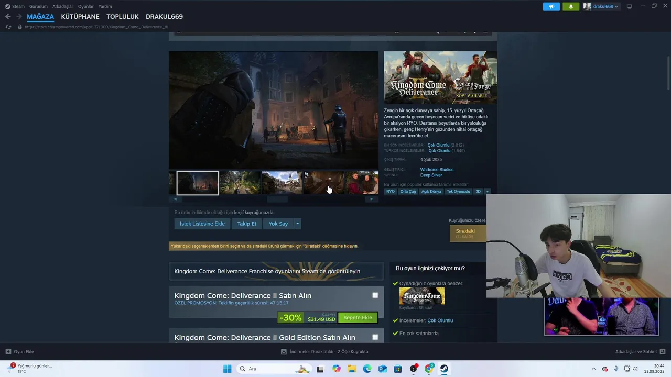Switch to KÜTÜPHANE tab
This screenshot has height=377, width=671.
[80, 17]
